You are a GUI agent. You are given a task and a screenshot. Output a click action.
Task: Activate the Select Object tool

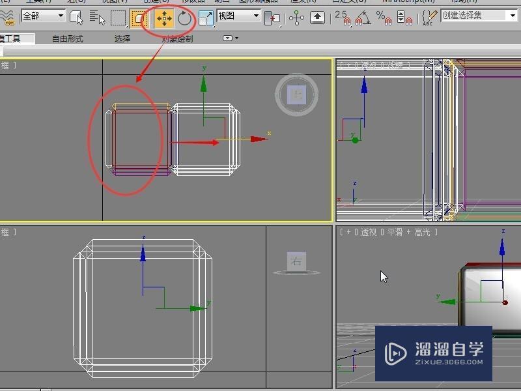coord(76,17)
